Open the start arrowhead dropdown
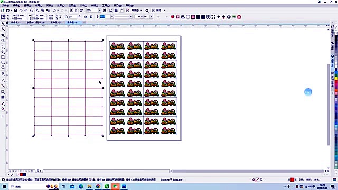 (x=142, y=17)
